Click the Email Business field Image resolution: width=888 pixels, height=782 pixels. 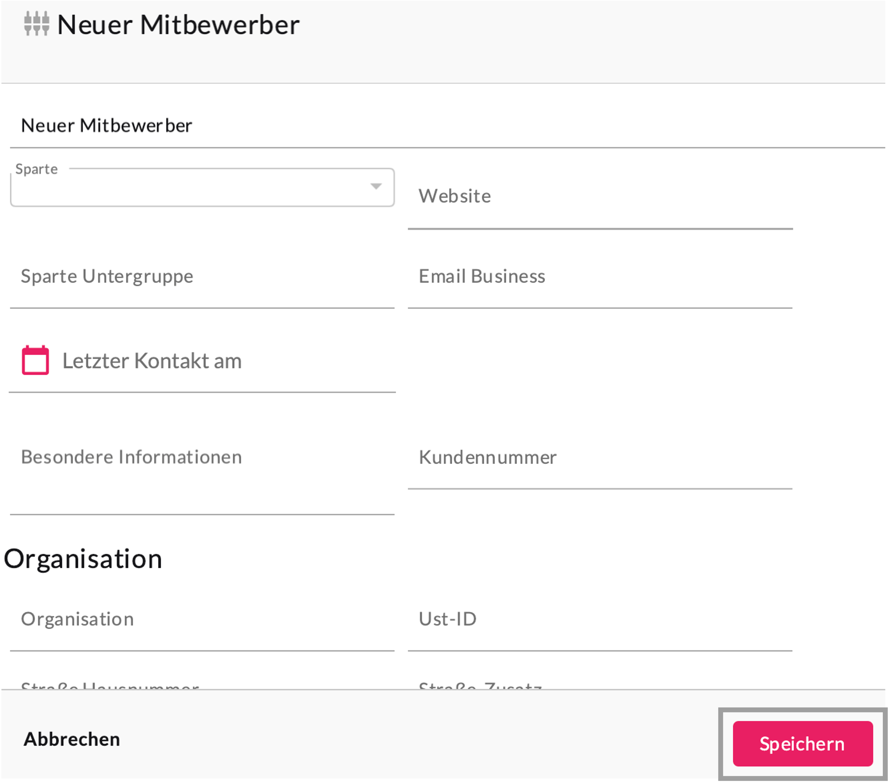pyautogui.click(x=600, y=277)
